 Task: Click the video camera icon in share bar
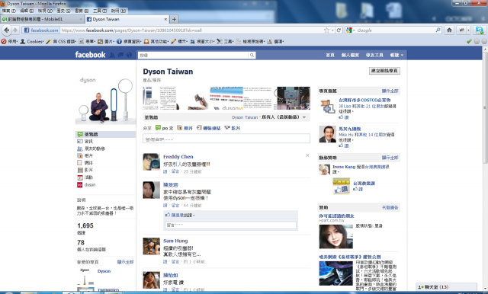point(227,128)
